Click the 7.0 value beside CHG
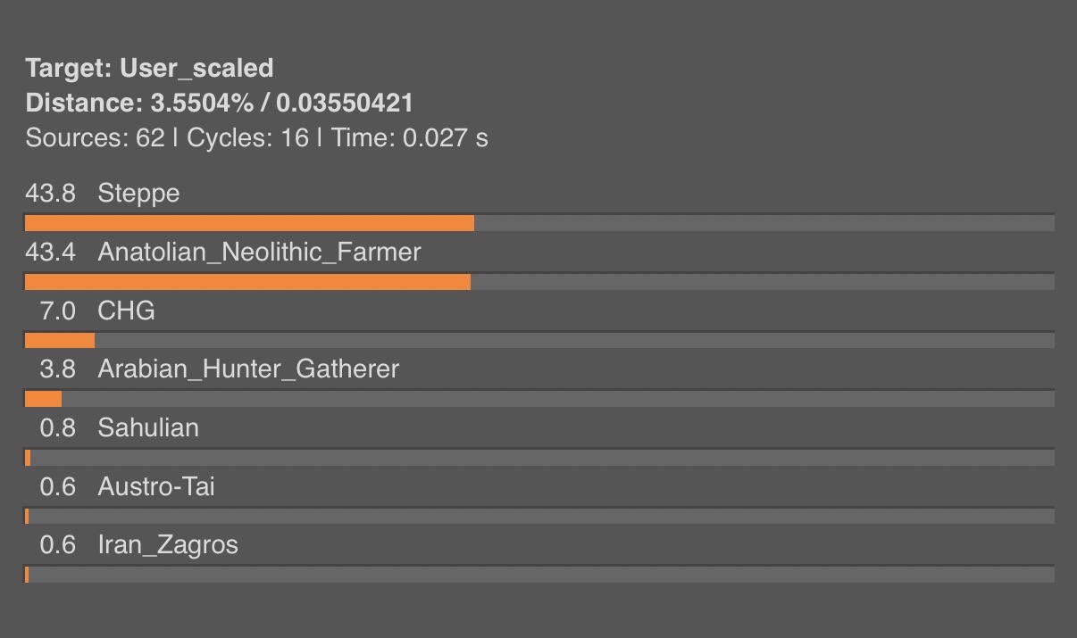 [58, 311]
